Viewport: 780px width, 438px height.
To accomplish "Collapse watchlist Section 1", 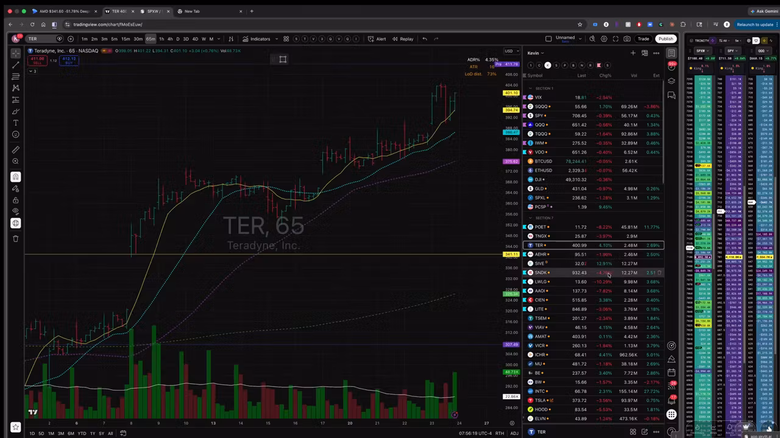I will tap(531, 88).
